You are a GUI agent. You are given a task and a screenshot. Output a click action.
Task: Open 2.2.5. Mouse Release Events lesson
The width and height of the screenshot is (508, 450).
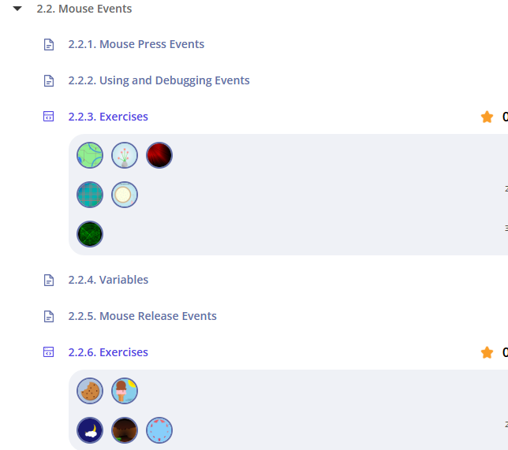(142, 316)
